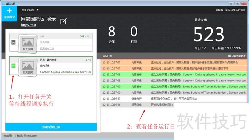Toggle the 关 switch on the 163 task
249x140 pixels.
(x=13, y=42)
